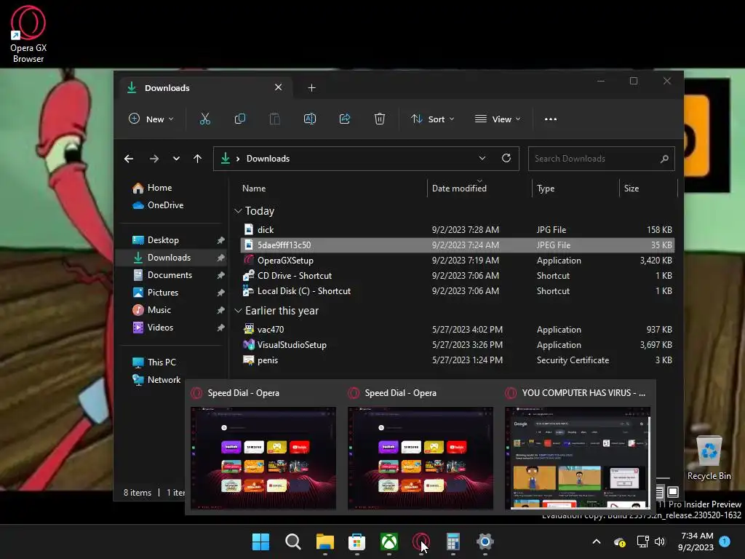Open the Recycle Bin desktop icon

709,458
